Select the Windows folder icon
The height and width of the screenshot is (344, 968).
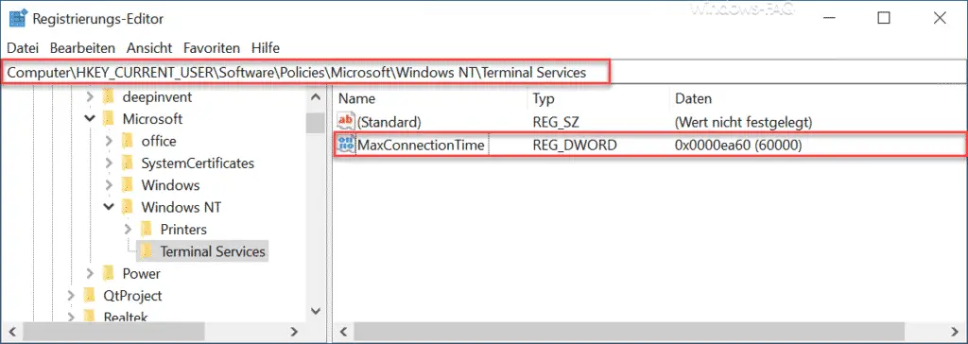point(128,185)
